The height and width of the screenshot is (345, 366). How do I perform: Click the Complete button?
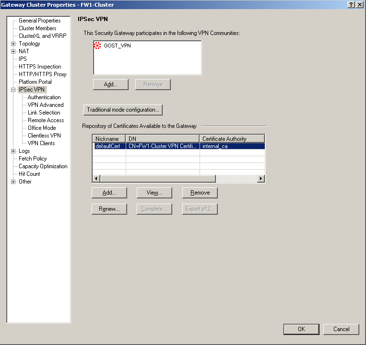point(154,209)
